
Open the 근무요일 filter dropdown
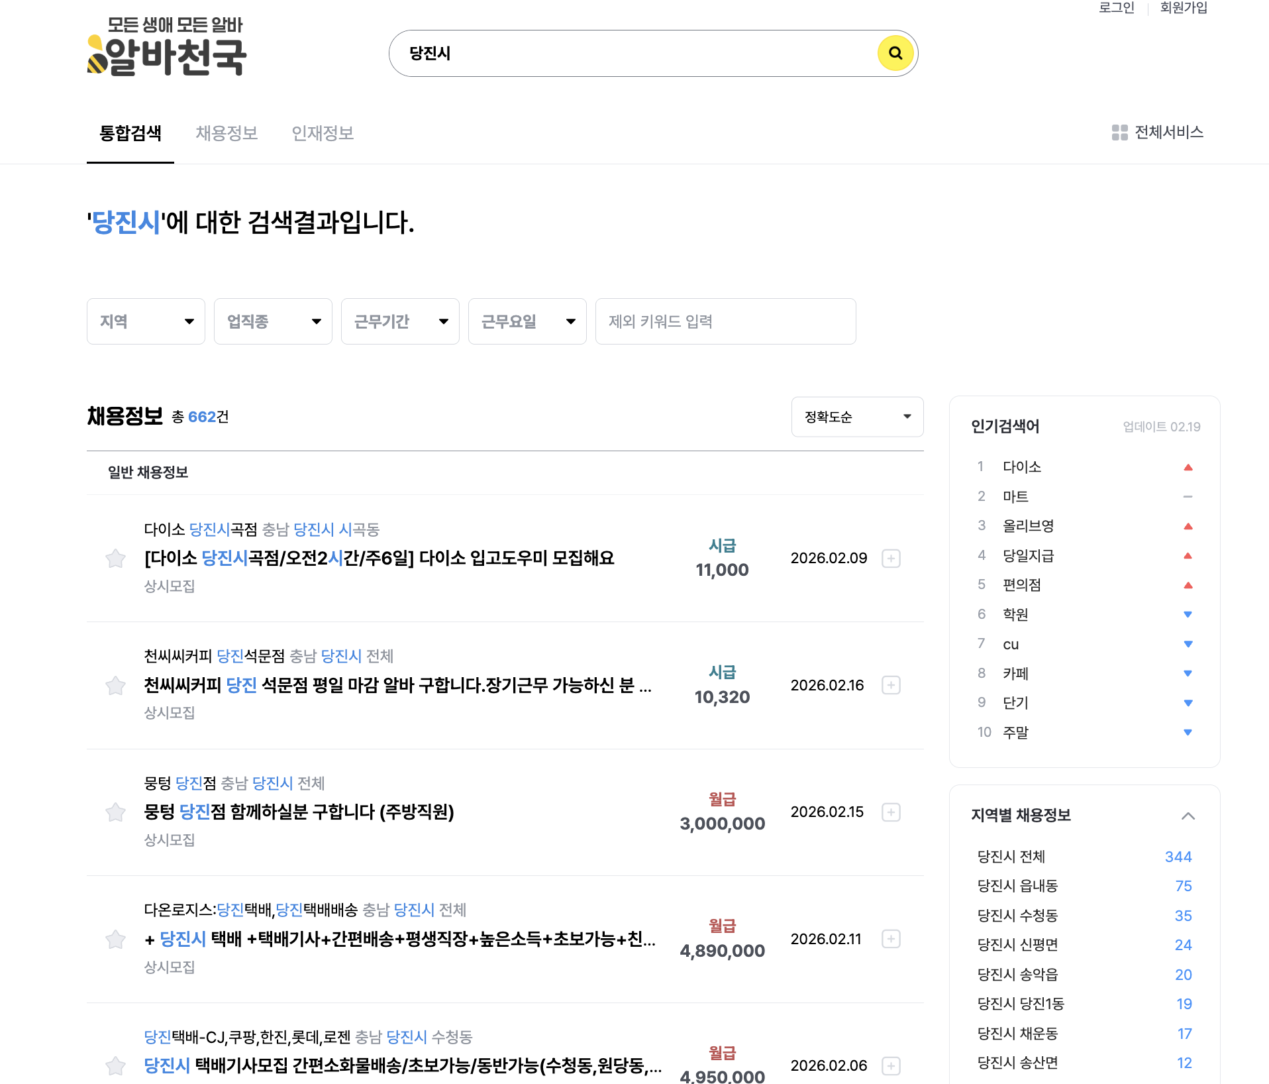[x=527, y=321]
